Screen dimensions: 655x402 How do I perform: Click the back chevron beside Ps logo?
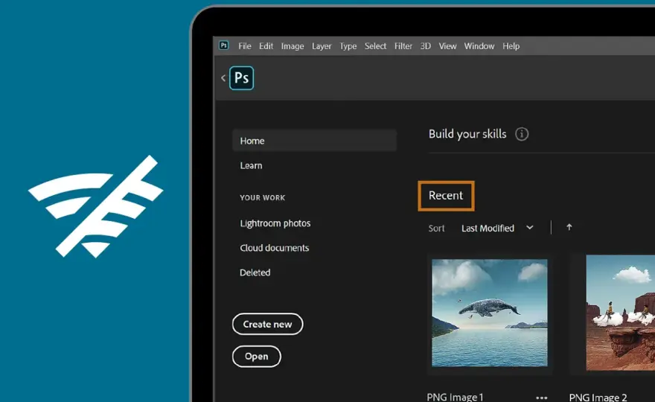click(223, 78)
